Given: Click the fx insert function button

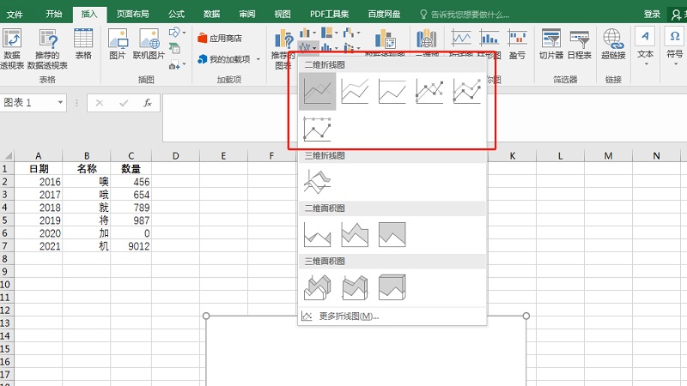Looking at the screenshot, I should (x=148, y=103).
